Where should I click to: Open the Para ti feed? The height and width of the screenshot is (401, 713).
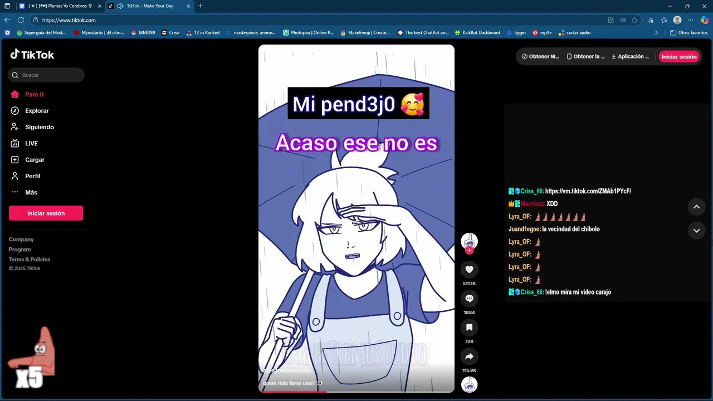27,95
